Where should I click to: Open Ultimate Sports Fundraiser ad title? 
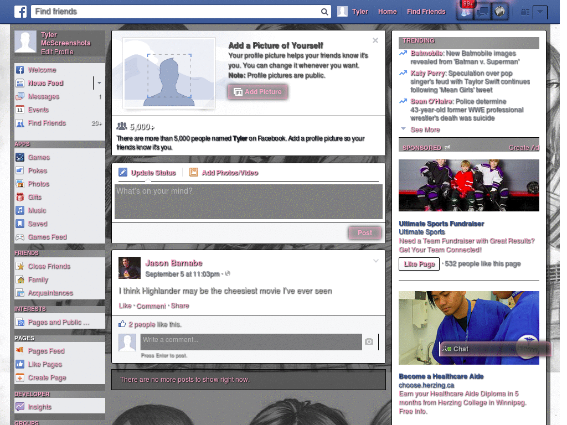point(441,224)
